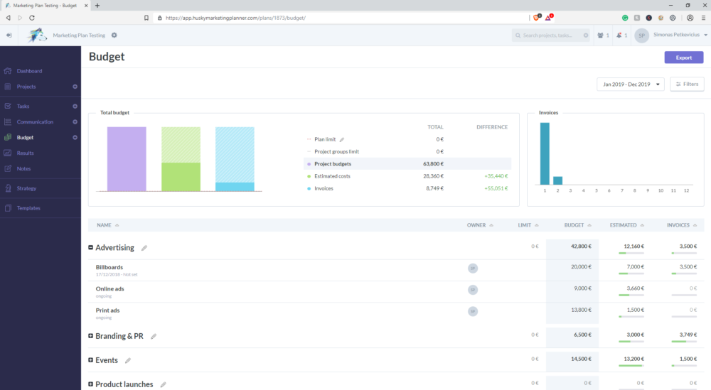Click Online ads owner avatar
The image size is (711, 390).
(473, 290)
